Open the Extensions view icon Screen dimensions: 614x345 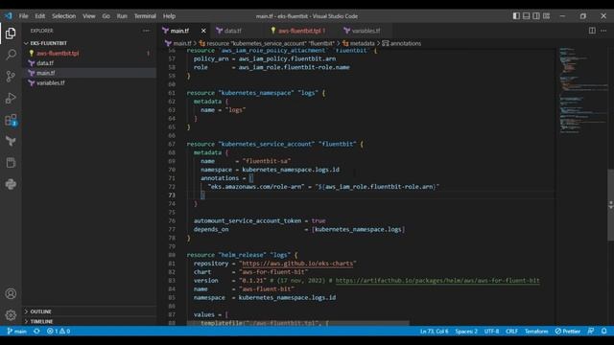coord(11,120)
